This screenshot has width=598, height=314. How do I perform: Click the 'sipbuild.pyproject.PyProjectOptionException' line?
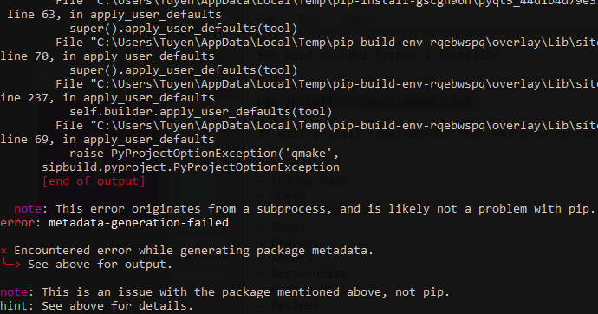(x=191, y=167)
